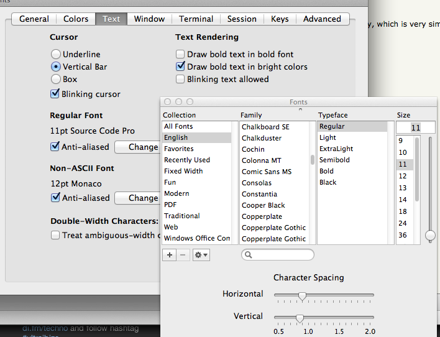Select the Web collection
This screenshot has height=337, width=440.
pyautogui.click(x=196, y=227)
